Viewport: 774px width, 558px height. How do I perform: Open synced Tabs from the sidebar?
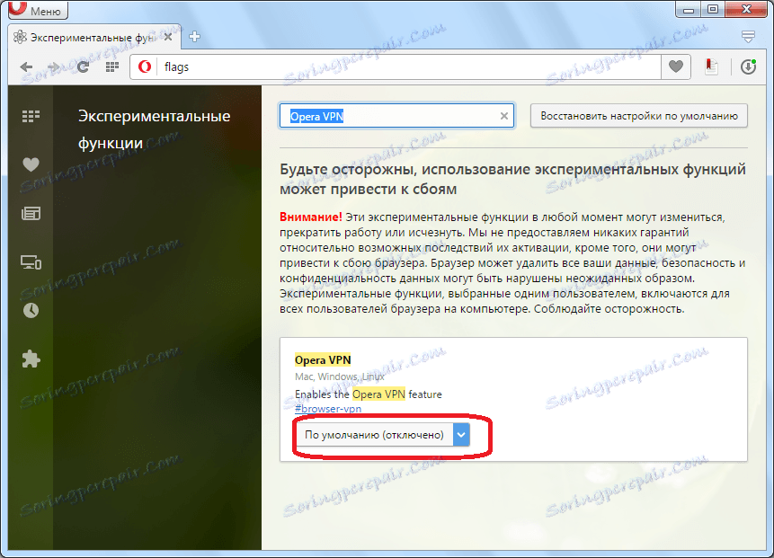[31, 261]
